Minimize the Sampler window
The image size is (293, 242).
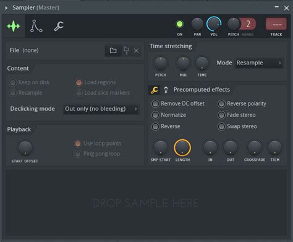277,7
